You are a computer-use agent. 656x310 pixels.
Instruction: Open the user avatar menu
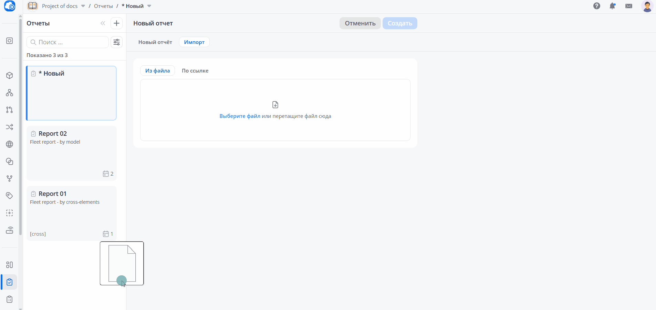(647, 6)
